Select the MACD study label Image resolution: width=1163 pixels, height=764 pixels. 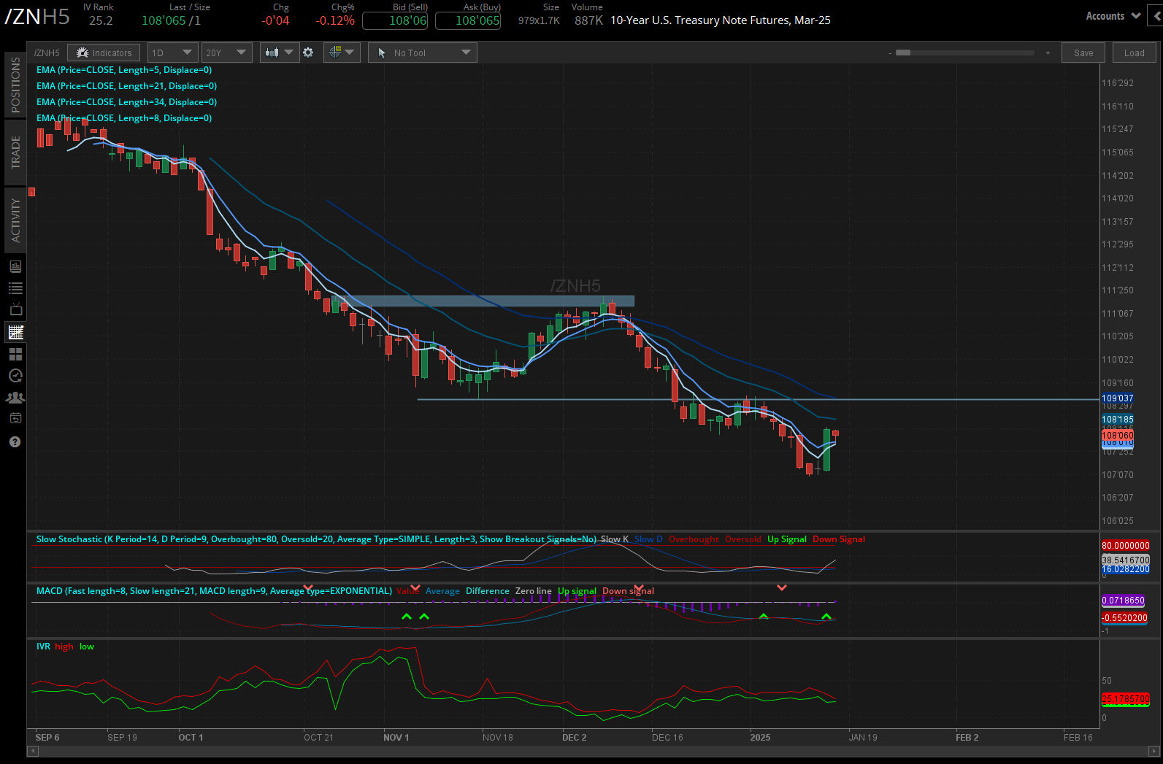pyautogui.click(x=214, y=591)
